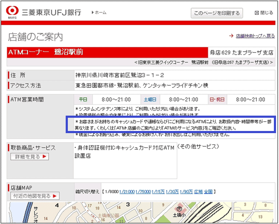Change map scale to 全国
The width and height of the screenshot is (279, 224).
[x=209, y=192]
